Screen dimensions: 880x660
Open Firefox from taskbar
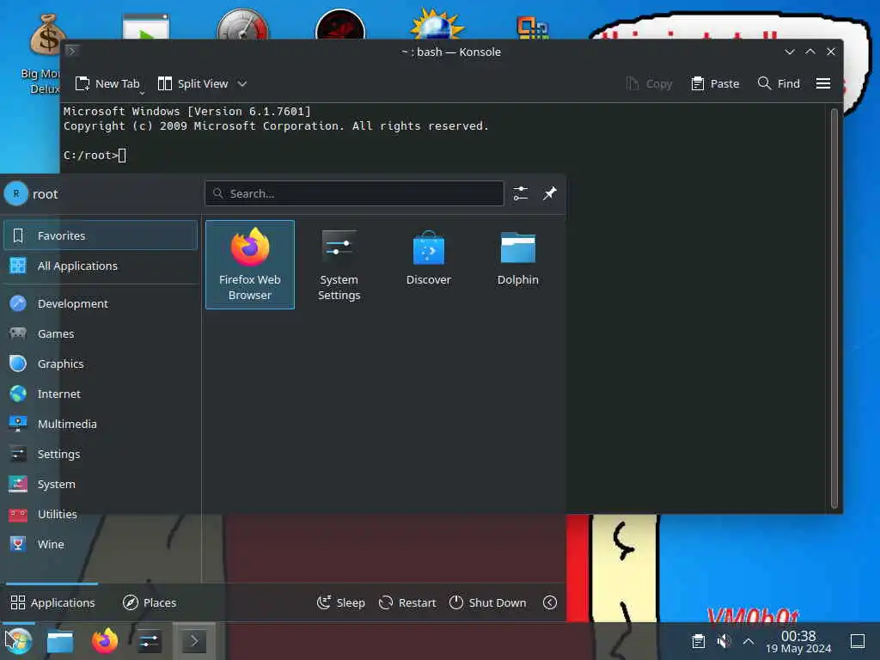click(105, 641)
